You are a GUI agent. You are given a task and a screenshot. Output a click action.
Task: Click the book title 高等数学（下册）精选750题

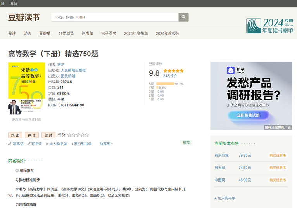tap(53, 54)
